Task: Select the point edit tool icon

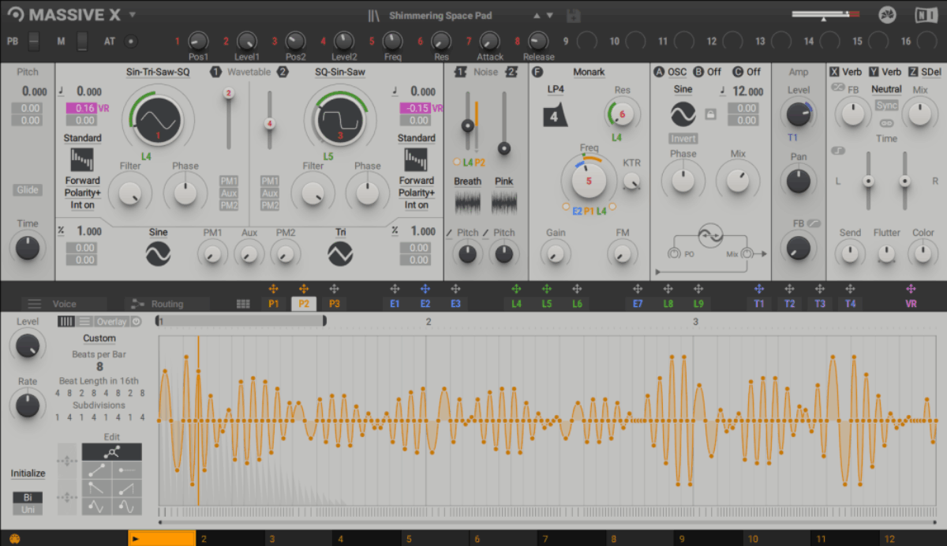Action: pyautogui.click(x=112, y=451)
